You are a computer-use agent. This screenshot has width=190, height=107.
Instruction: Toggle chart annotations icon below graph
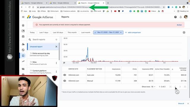(x=64, y=63)
